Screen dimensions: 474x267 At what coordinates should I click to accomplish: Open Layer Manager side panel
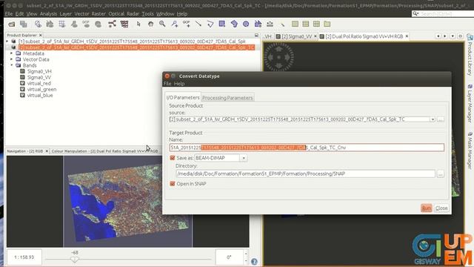coord(470,104)
